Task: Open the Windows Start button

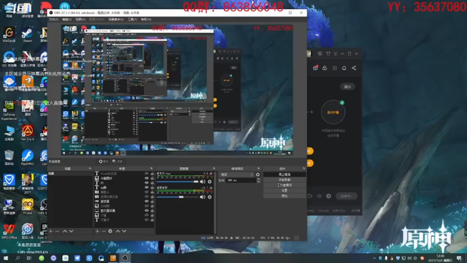Action: point(6,258)
